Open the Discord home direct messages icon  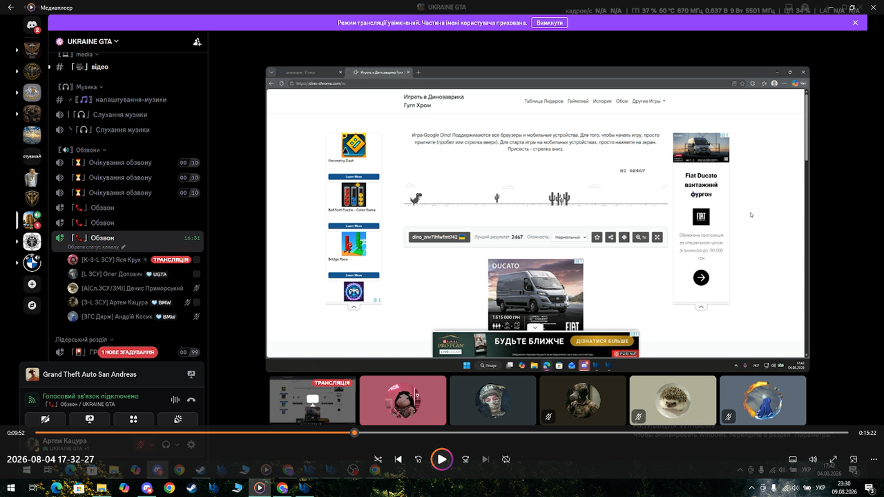click(x=32, y=26)
